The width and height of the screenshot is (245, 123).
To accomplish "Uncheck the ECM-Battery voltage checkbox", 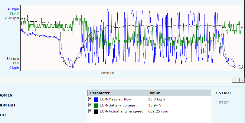I will 90,105.
